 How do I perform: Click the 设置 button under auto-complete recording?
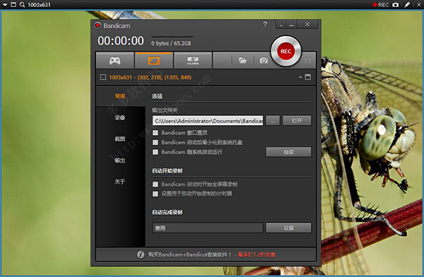tap(288, 228)
